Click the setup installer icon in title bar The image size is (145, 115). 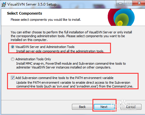[x=4, y=4]
